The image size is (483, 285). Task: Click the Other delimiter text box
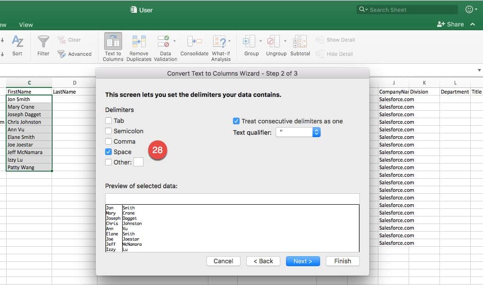(138, 162)
